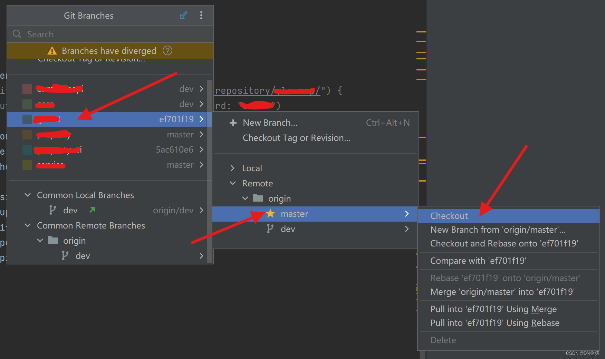Collapse the origin node under Remote
Viewport: 605px width, 359px height.
pos(245,198)
